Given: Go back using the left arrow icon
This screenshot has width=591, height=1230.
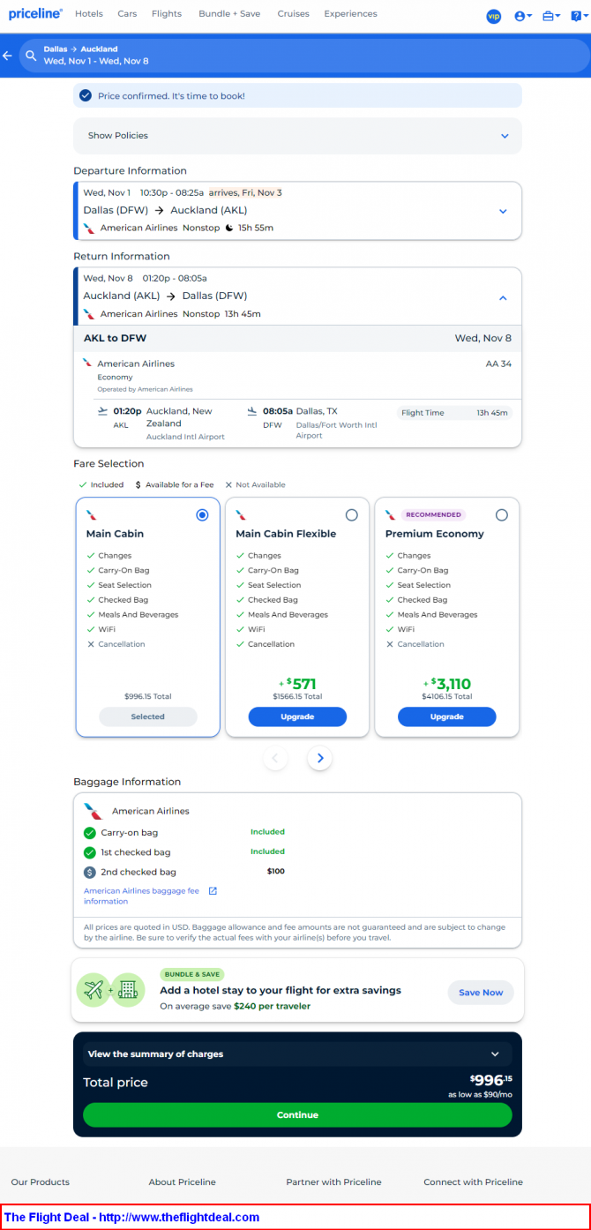Looking at the screenshot, I should pyautogui.click(x=8, y=56).
